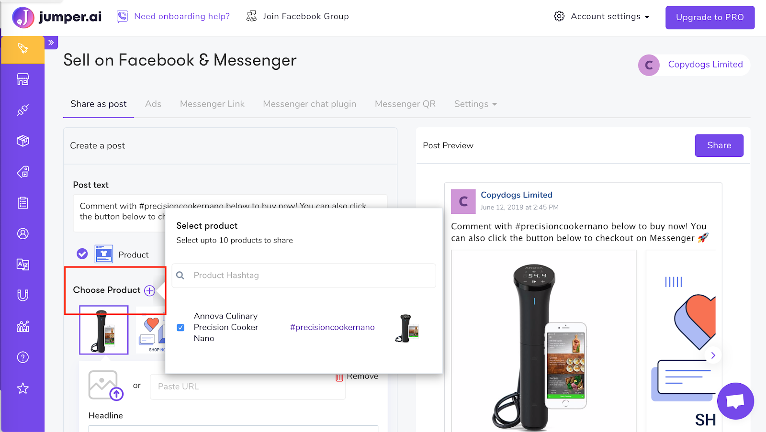Click the Share button
The height and width of the screenshot is (432, 766).
point(719,145)
